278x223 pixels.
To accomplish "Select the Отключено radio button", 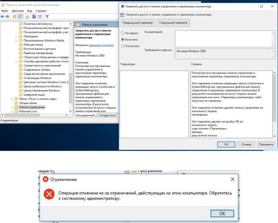I will pos(123,46).
